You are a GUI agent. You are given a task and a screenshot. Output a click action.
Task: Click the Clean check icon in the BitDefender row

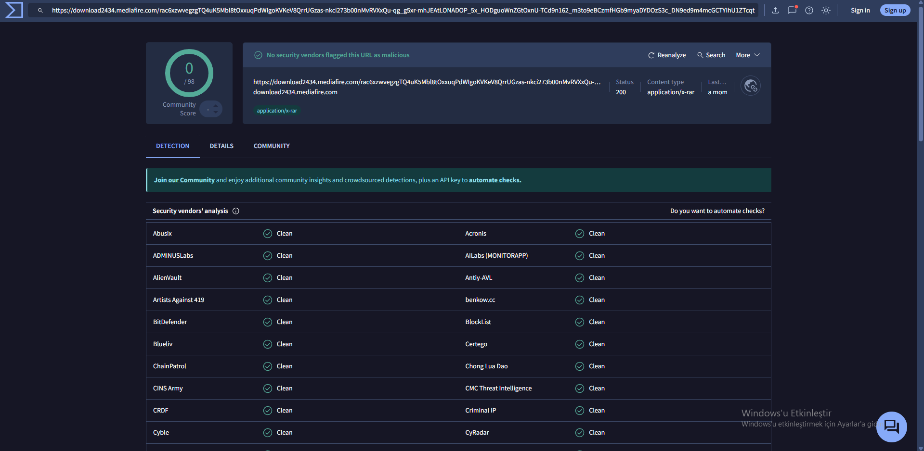click(x=268, y=322)
